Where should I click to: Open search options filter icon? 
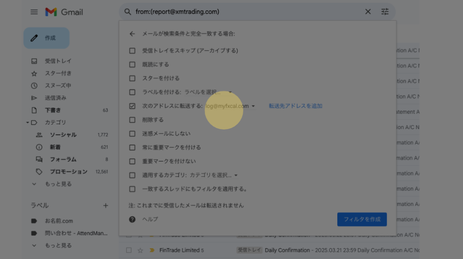[385, 12]
